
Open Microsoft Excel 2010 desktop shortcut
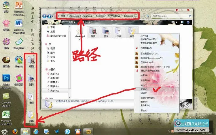pyautogui.click(x=6, y=118)
